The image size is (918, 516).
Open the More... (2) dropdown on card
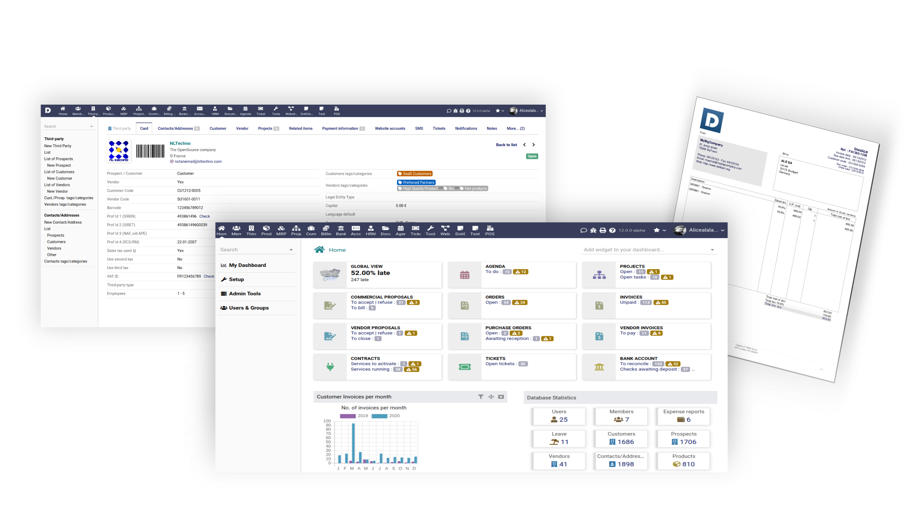(x=517, y=129)
